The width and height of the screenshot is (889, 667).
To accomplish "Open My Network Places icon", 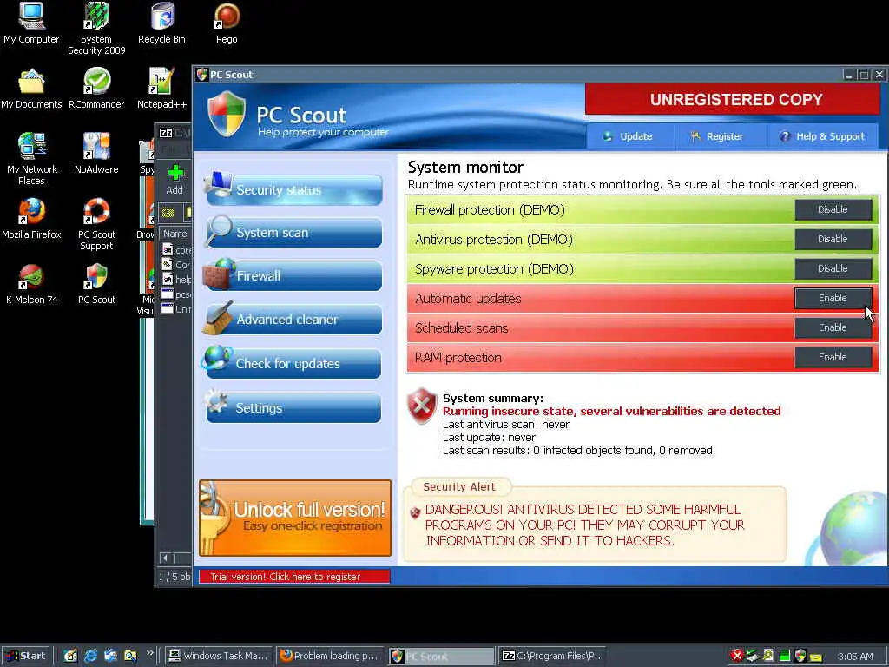I will tap(31, 158).
